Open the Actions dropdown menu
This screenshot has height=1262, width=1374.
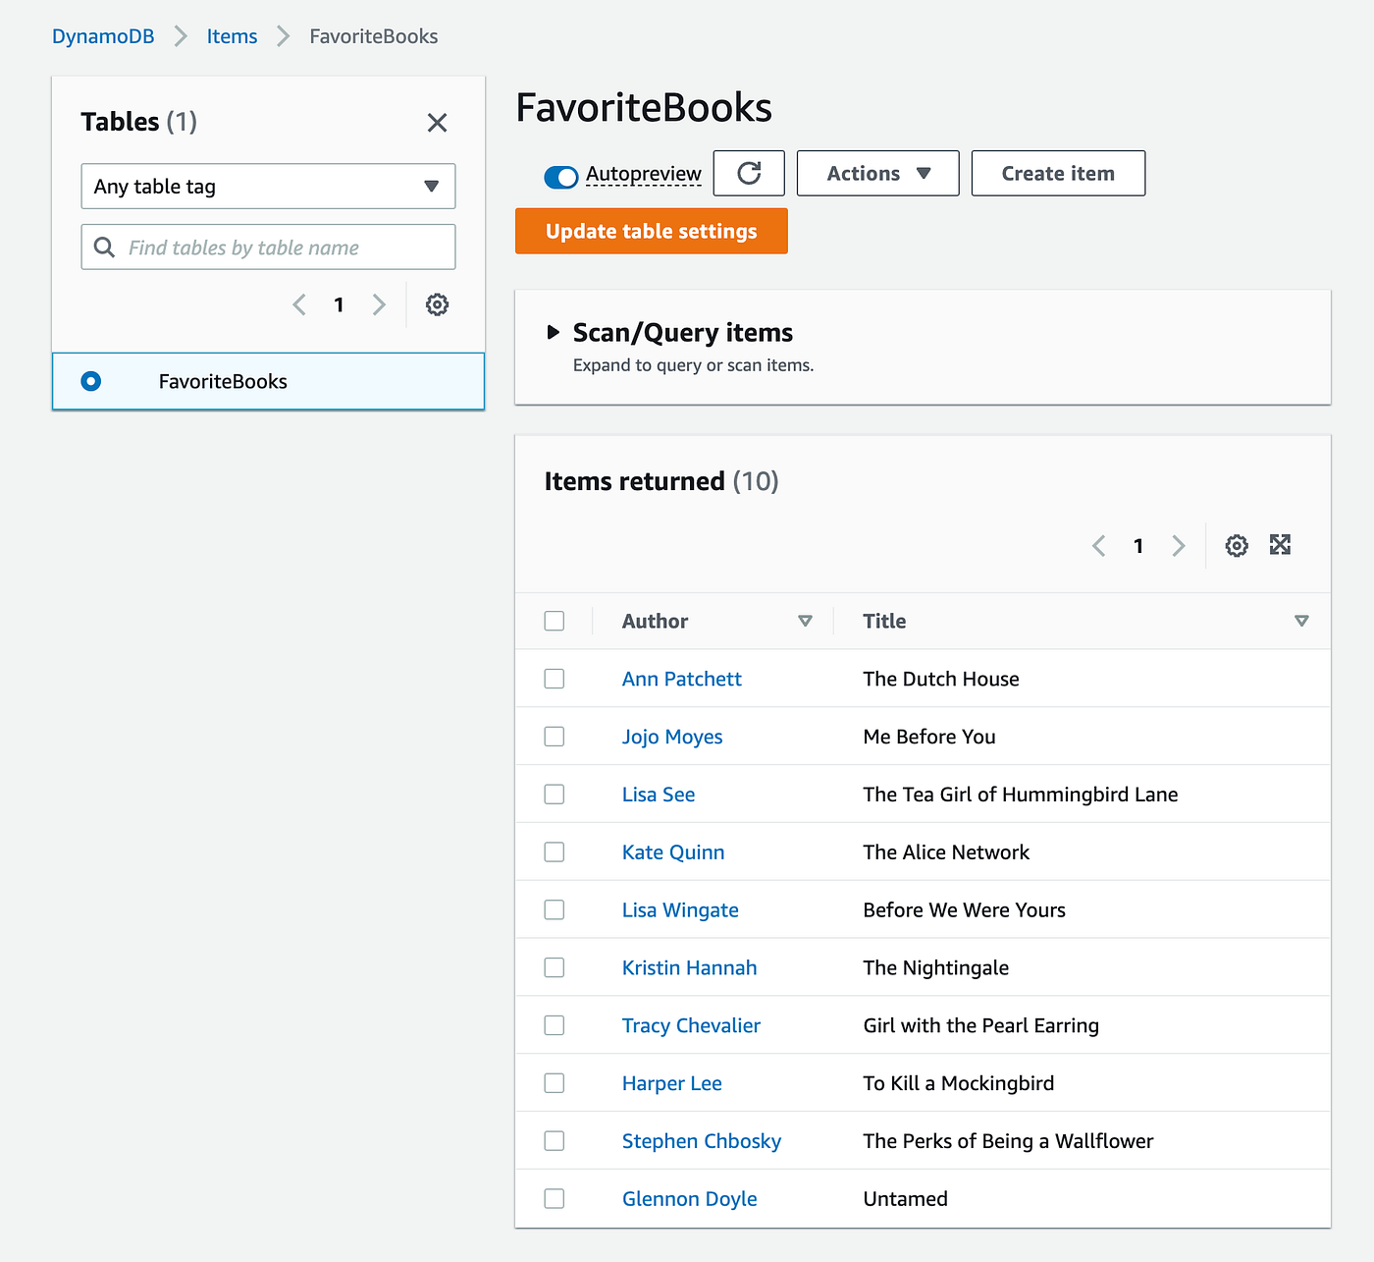[x=877, y=174]
